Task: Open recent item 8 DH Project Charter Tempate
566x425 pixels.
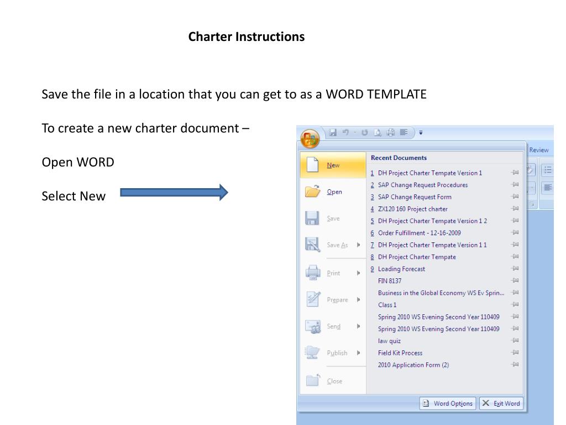Action: [417, 257]
